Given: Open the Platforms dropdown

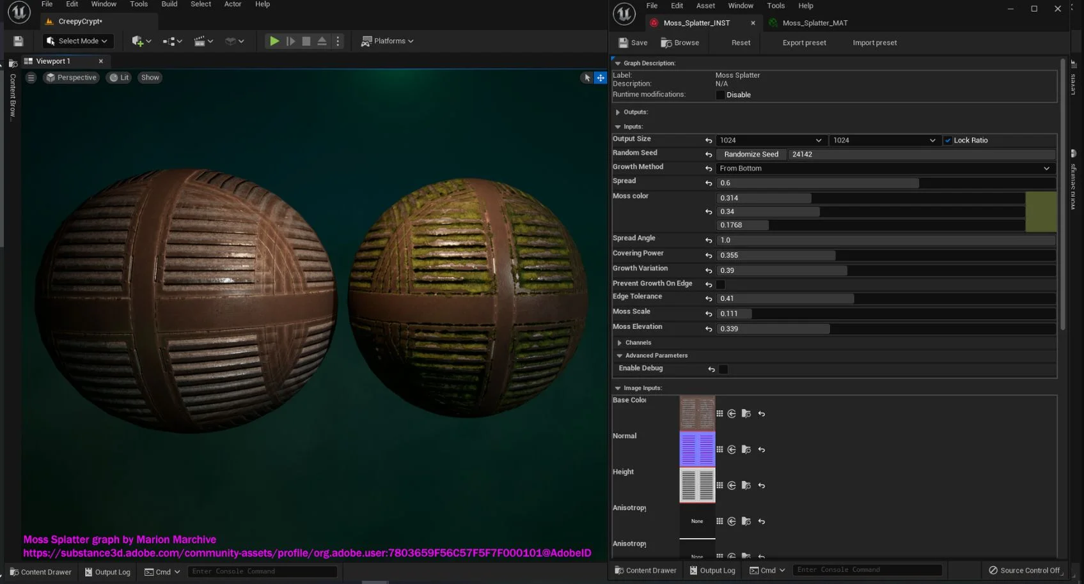Looking at the screenshot, I should coord(388,41).
